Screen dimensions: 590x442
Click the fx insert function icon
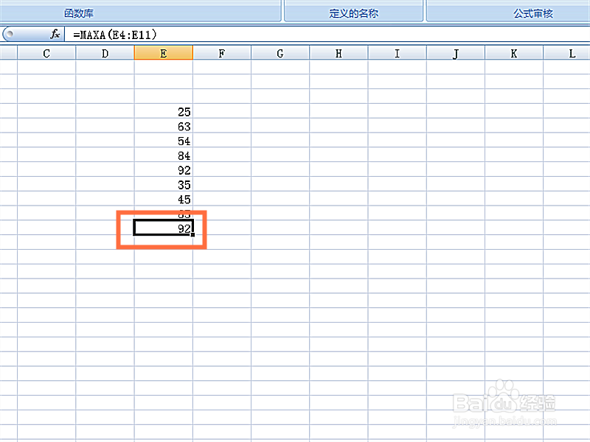pyautogui.click(x=55, y=35)
